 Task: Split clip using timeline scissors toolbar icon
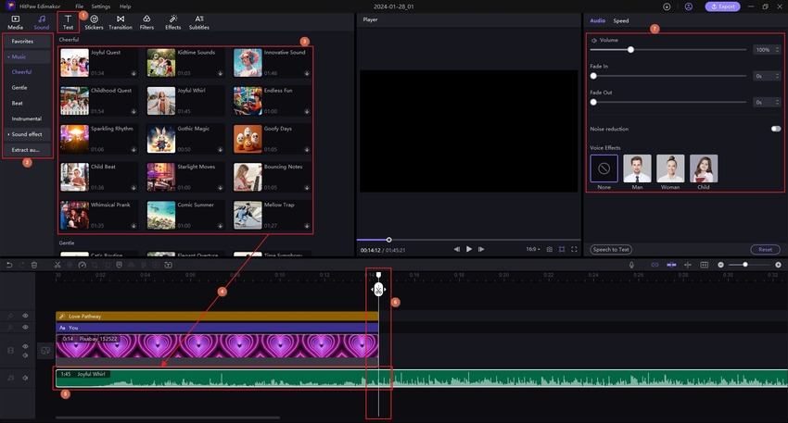(57, 265)
